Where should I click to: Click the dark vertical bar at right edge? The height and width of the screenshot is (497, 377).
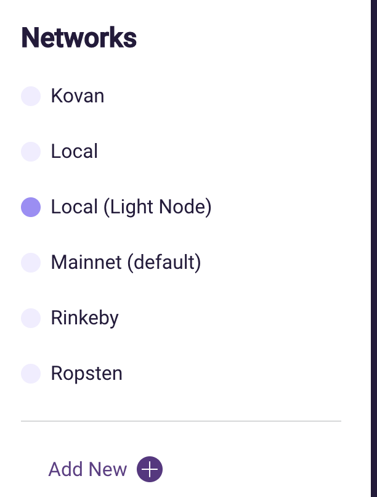pyautogui.click(x=373, y=247)
